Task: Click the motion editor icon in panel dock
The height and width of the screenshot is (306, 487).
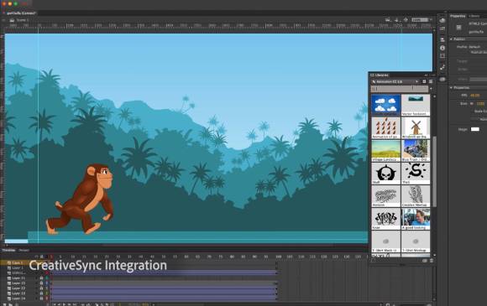Action: (x=442, y=67)
